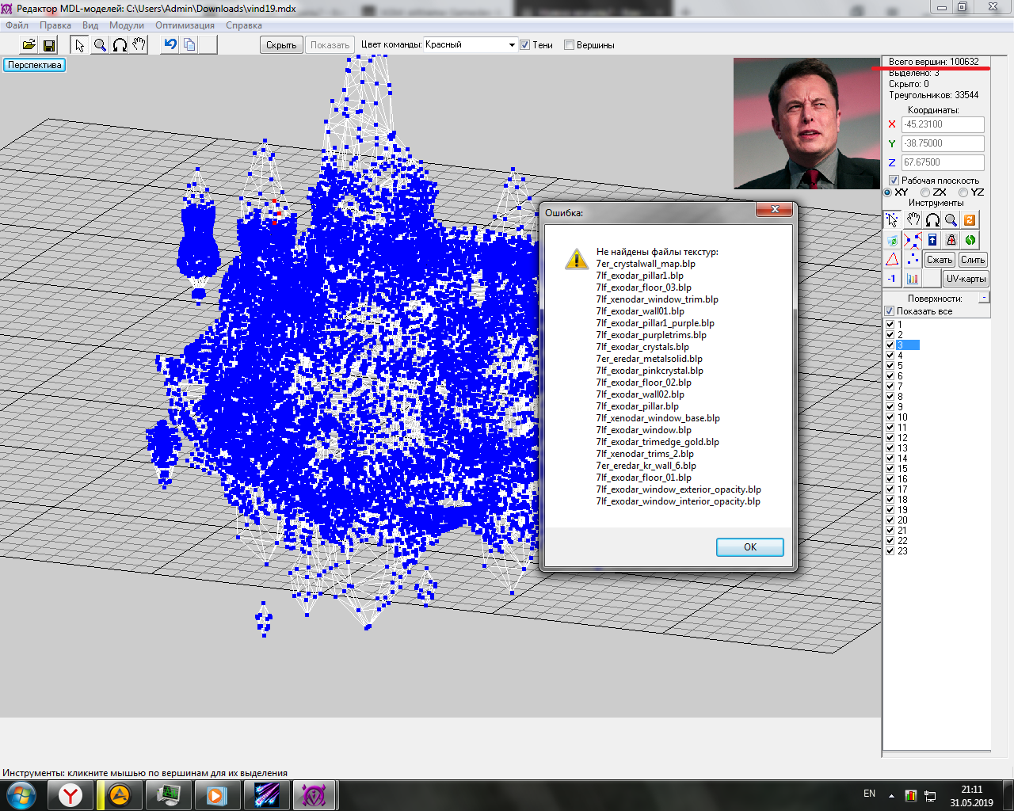Select the triangle creation tool in Инструменты
Viewport: 1014px width, 811px height.
click(x=892, y=260)
